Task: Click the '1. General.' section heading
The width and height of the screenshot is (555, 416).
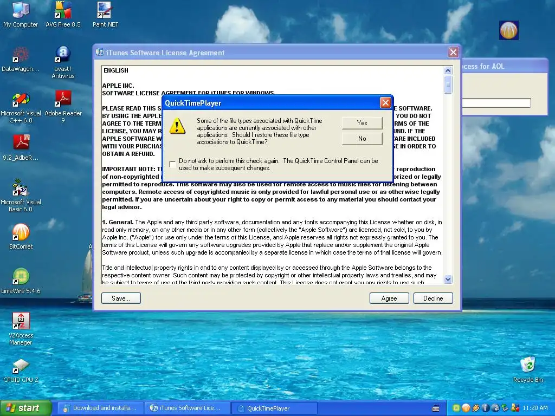Action: tap(118, 222)
